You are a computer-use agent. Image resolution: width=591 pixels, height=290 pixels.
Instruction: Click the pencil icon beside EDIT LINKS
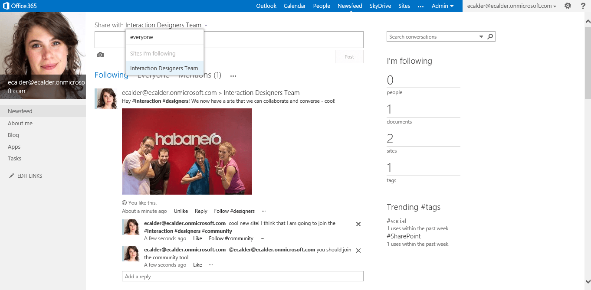[x=11, y=176]
